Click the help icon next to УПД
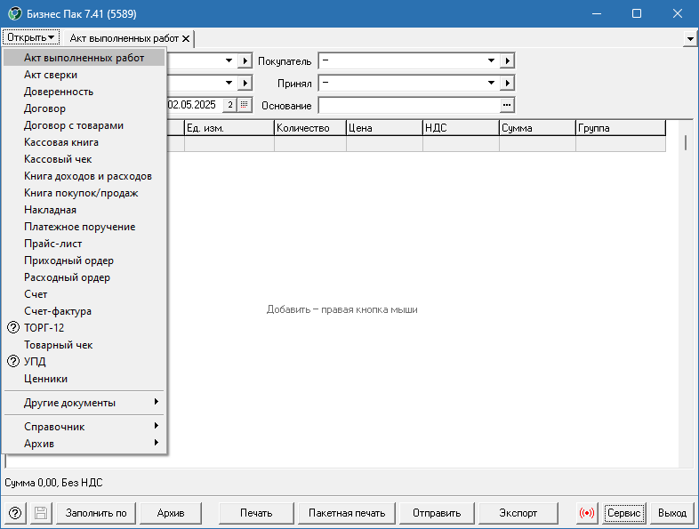This screenshot has height=529, width=699. click(13, 361)
